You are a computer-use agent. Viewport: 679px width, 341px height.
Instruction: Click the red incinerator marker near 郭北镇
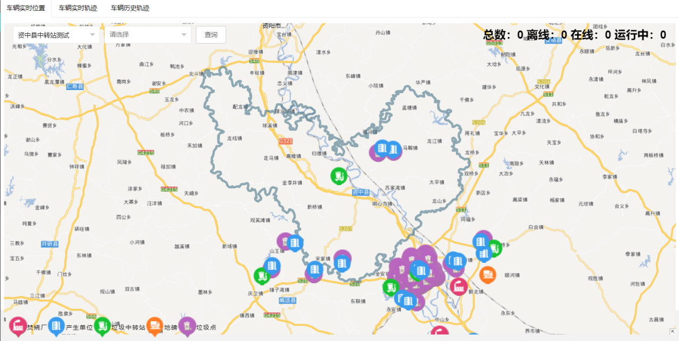click(x=459, y=286)
